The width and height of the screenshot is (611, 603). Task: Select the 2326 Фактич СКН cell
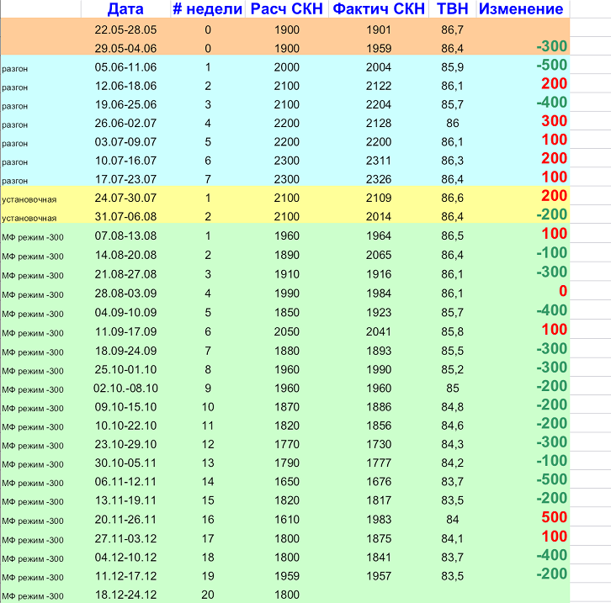tap(379, 179)
